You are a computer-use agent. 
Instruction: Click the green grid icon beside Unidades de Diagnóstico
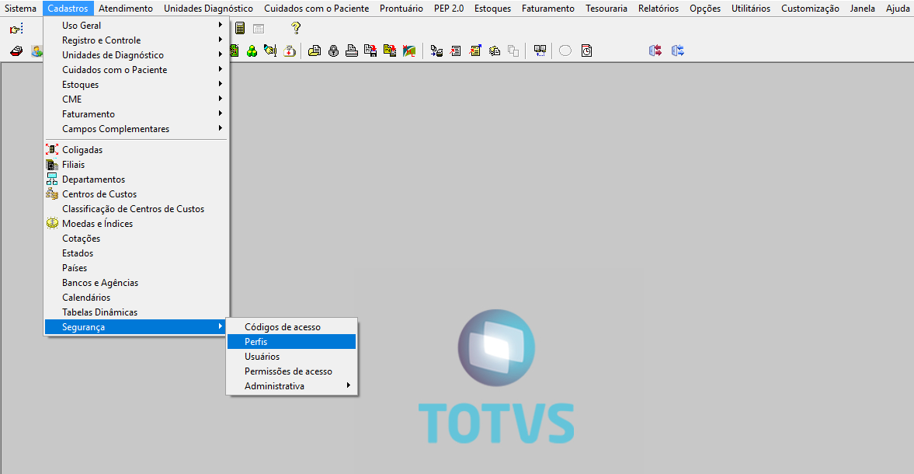(x=234, y=51)
